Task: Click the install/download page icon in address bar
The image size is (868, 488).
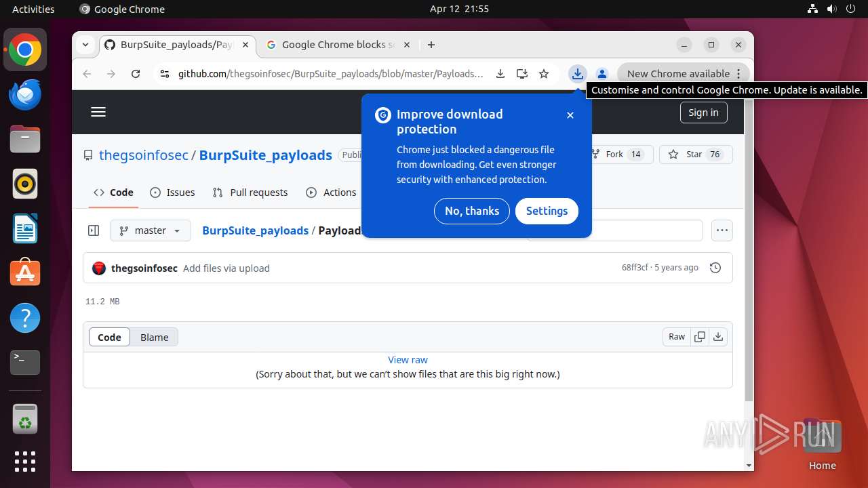Action: point(500,74)
